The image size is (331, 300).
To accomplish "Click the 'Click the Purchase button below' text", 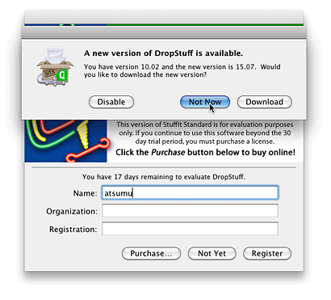I will (x=205, y=152).
